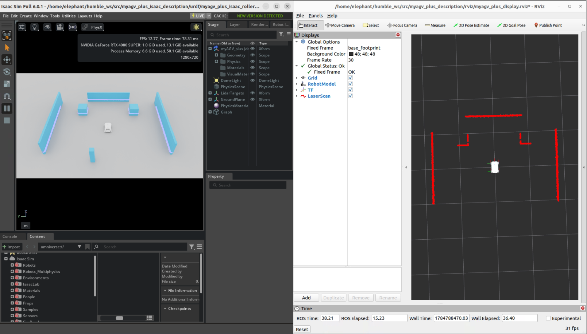Pause the simulation in Isaac Sim
This screenshot has width=587, height=334.
7,108
